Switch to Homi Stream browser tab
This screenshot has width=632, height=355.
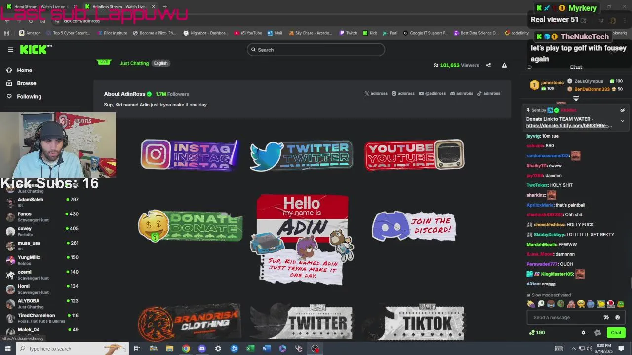40,7
